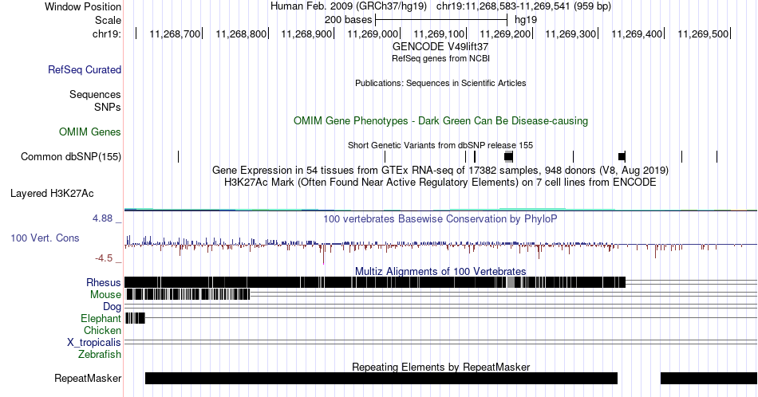758x397 pixels.
Task: Click the Elephant alignment block
Action: click(x=135, y=318)
